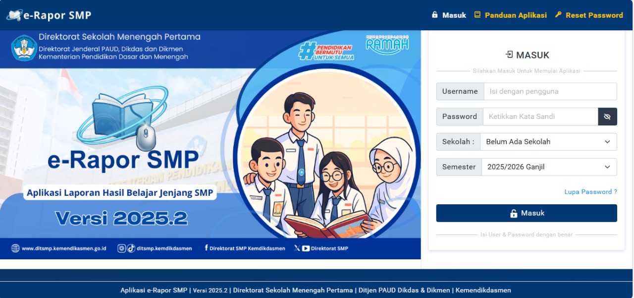634x298 pixels.
Task: Click into the Password input field
Action: 540,117
